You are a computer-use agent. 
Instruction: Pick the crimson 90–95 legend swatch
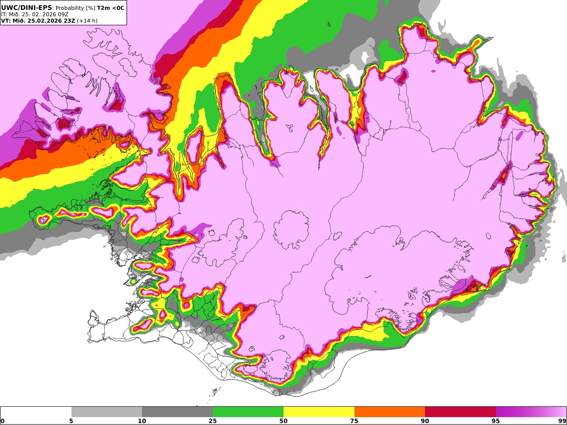tap(461, 412)
